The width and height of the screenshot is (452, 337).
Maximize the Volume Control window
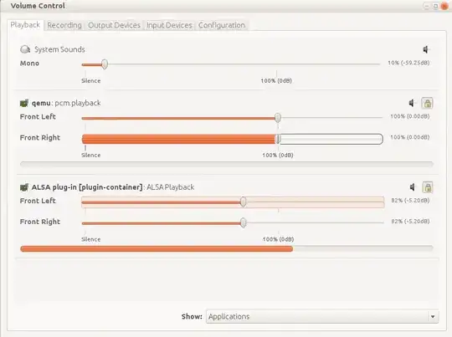[435, 6]
